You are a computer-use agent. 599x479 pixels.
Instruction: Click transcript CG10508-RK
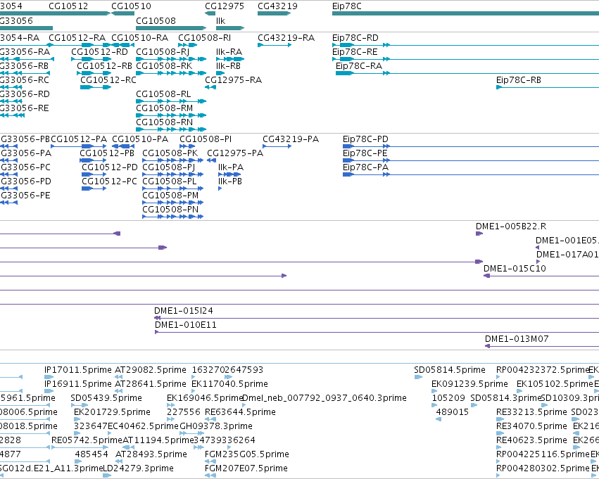pyautogui.click(x=164, y=66)
